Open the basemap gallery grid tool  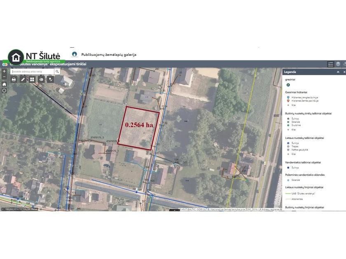[x=32, y=79]
